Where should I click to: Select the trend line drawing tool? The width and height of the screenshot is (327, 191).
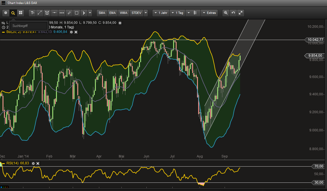tap(40, 13)
